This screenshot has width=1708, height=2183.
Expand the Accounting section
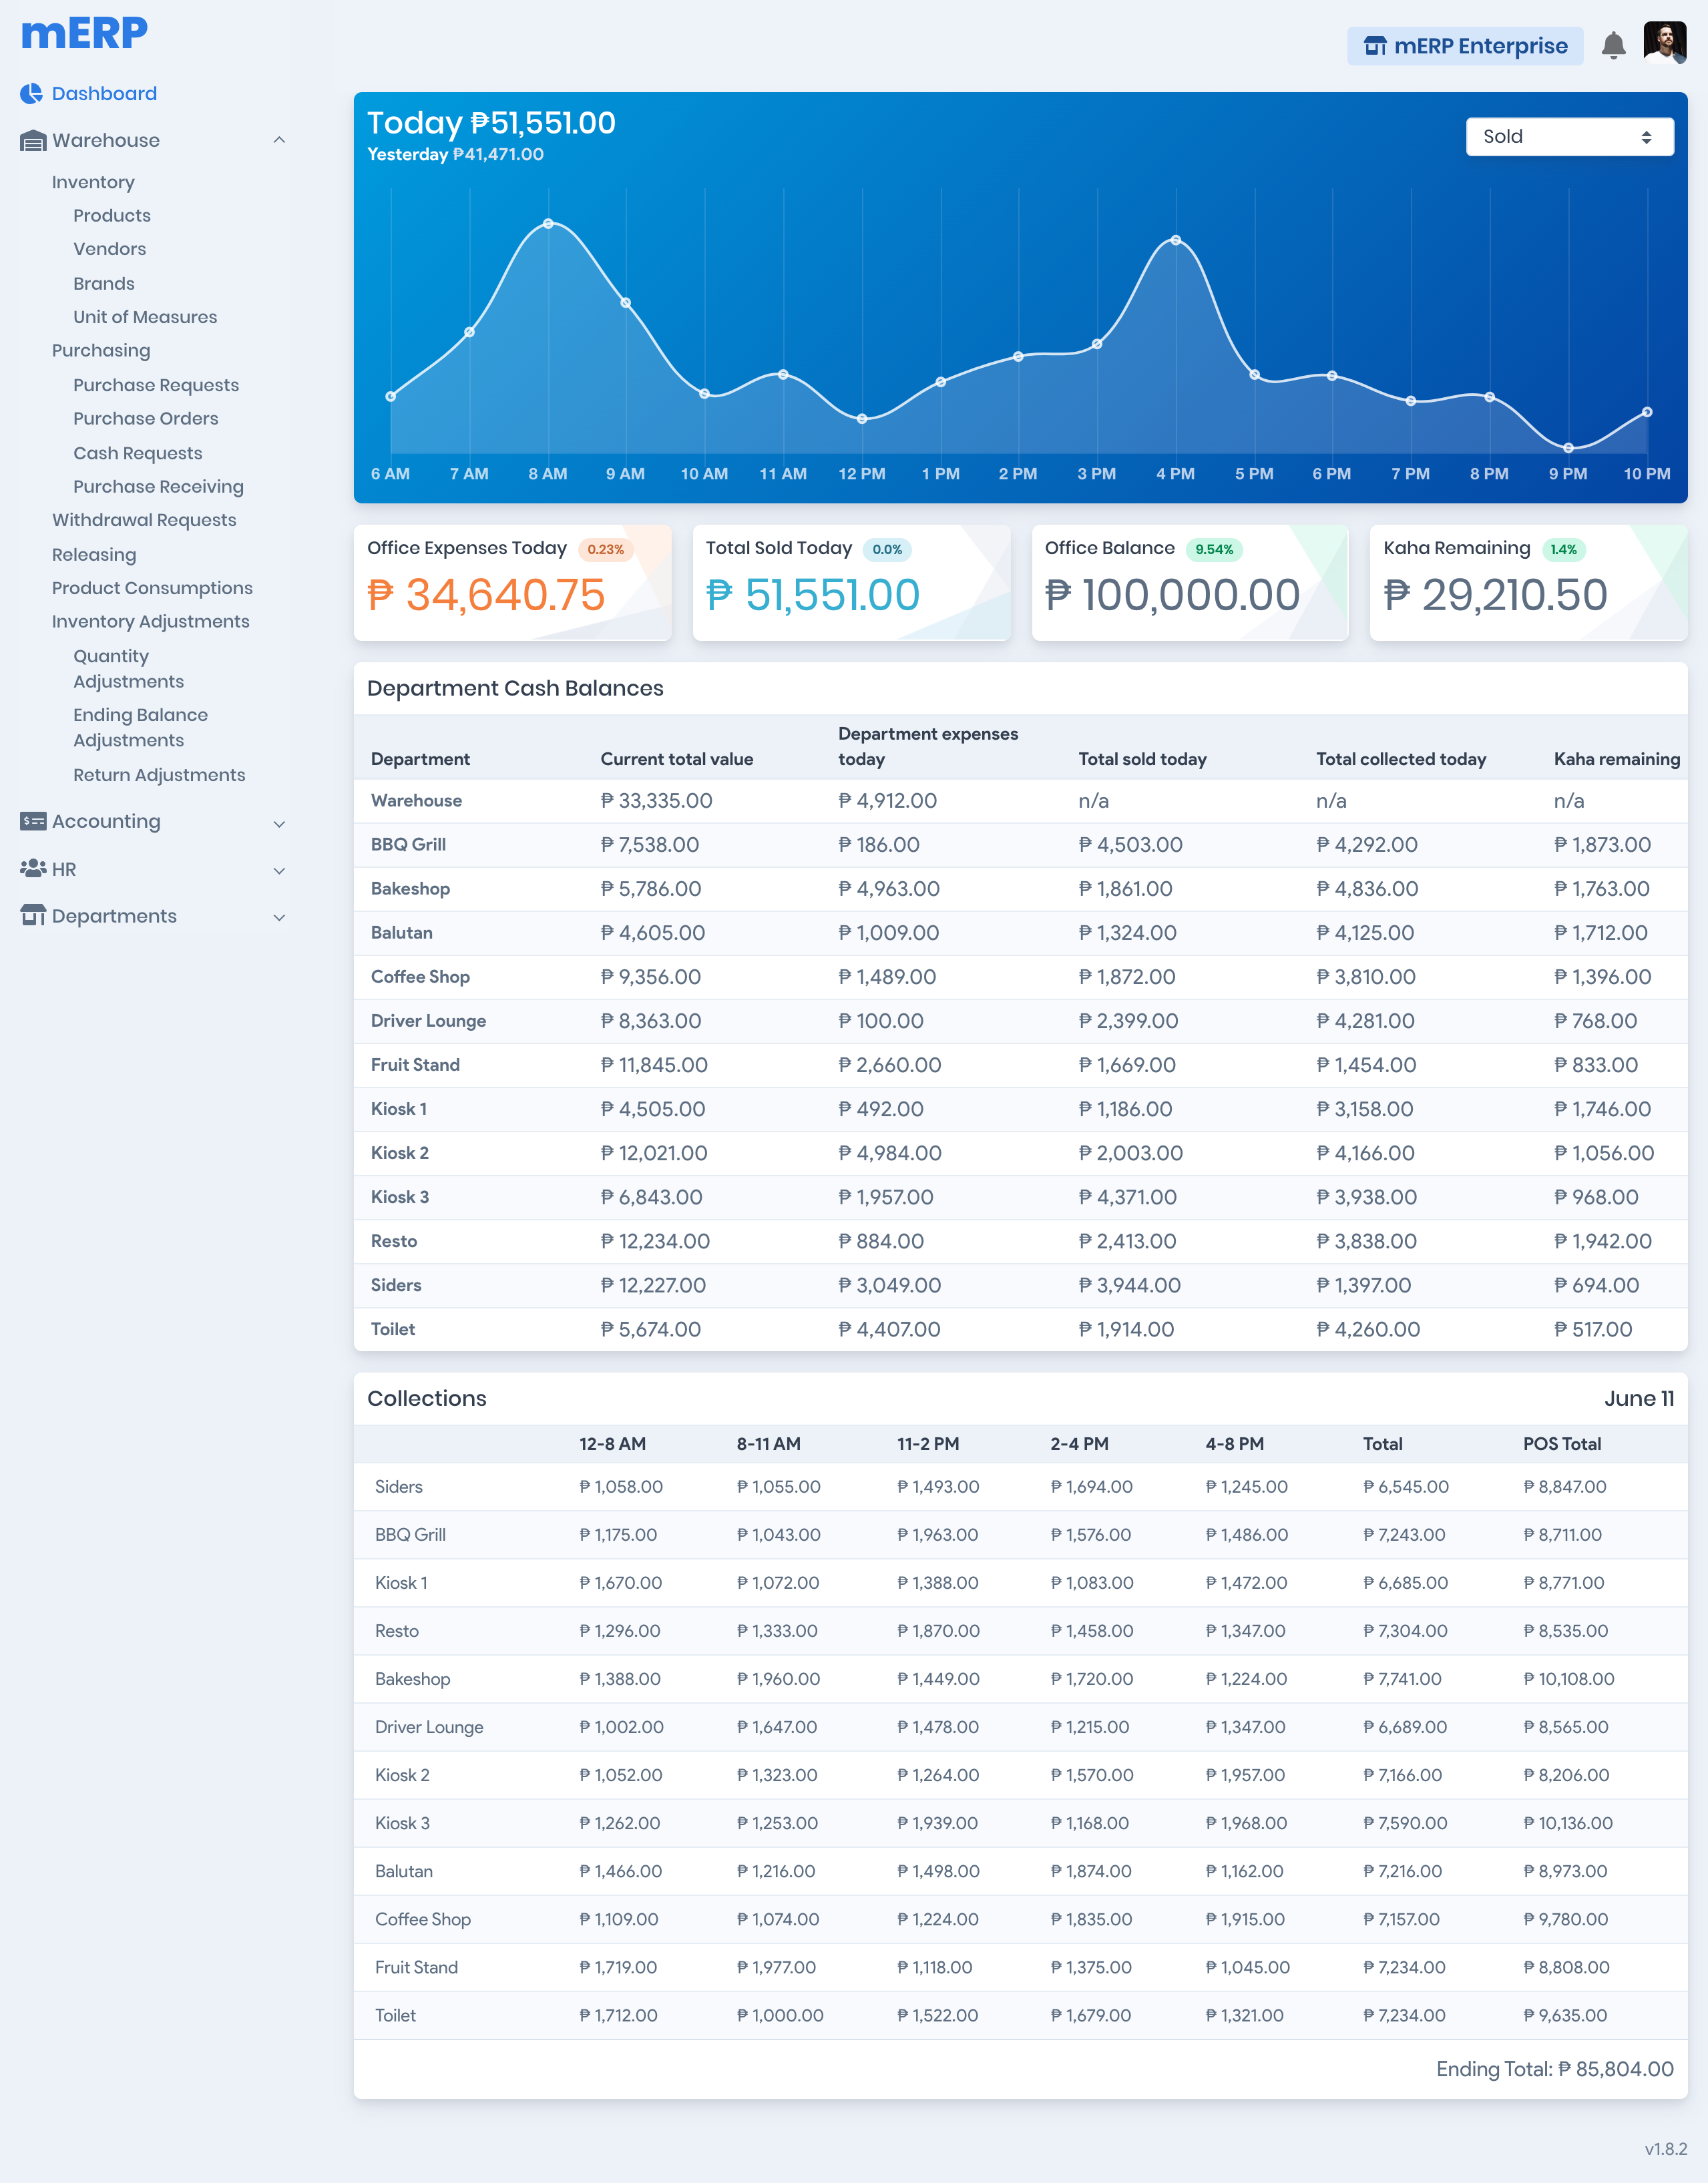point(280,822)
